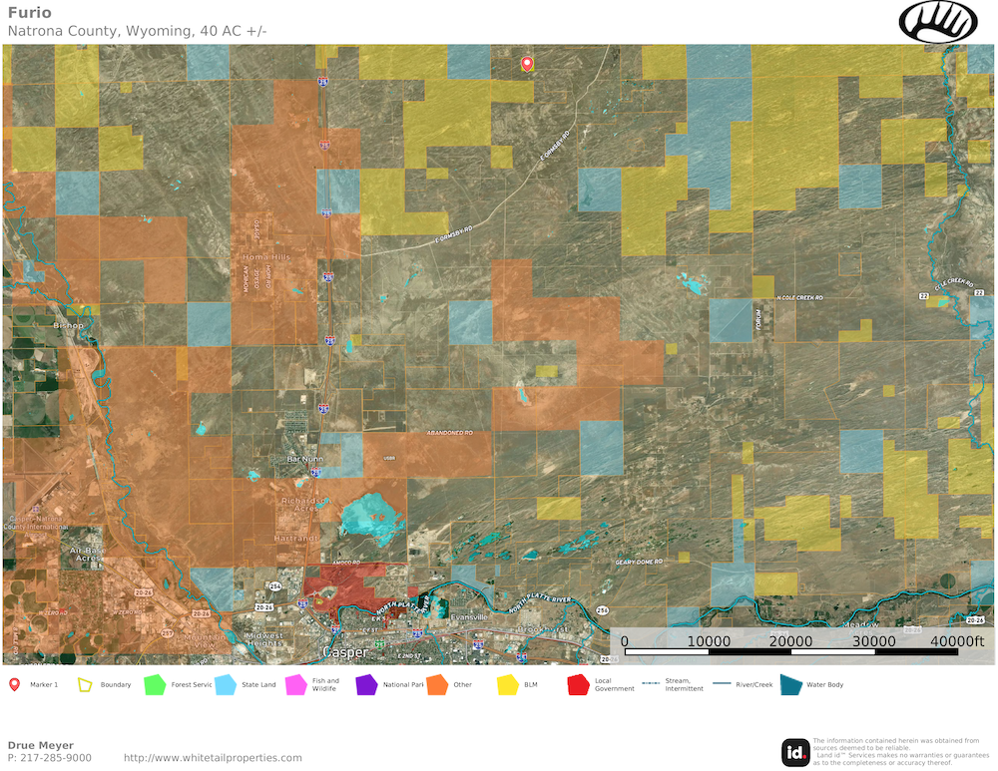Image resolution: width=998 pixels, height=771 pixels.
Task: Click the purple National Park legend swatch
Action: coord(366,685)
